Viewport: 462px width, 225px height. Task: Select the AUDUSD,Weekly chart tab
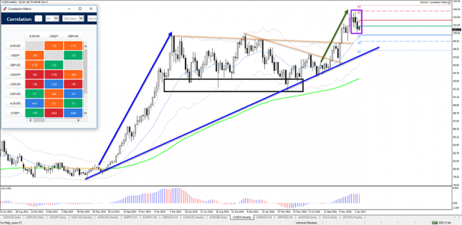[x=108, y=218]
